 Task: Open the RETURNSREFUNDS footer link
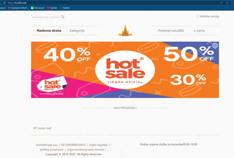[73, 145]
